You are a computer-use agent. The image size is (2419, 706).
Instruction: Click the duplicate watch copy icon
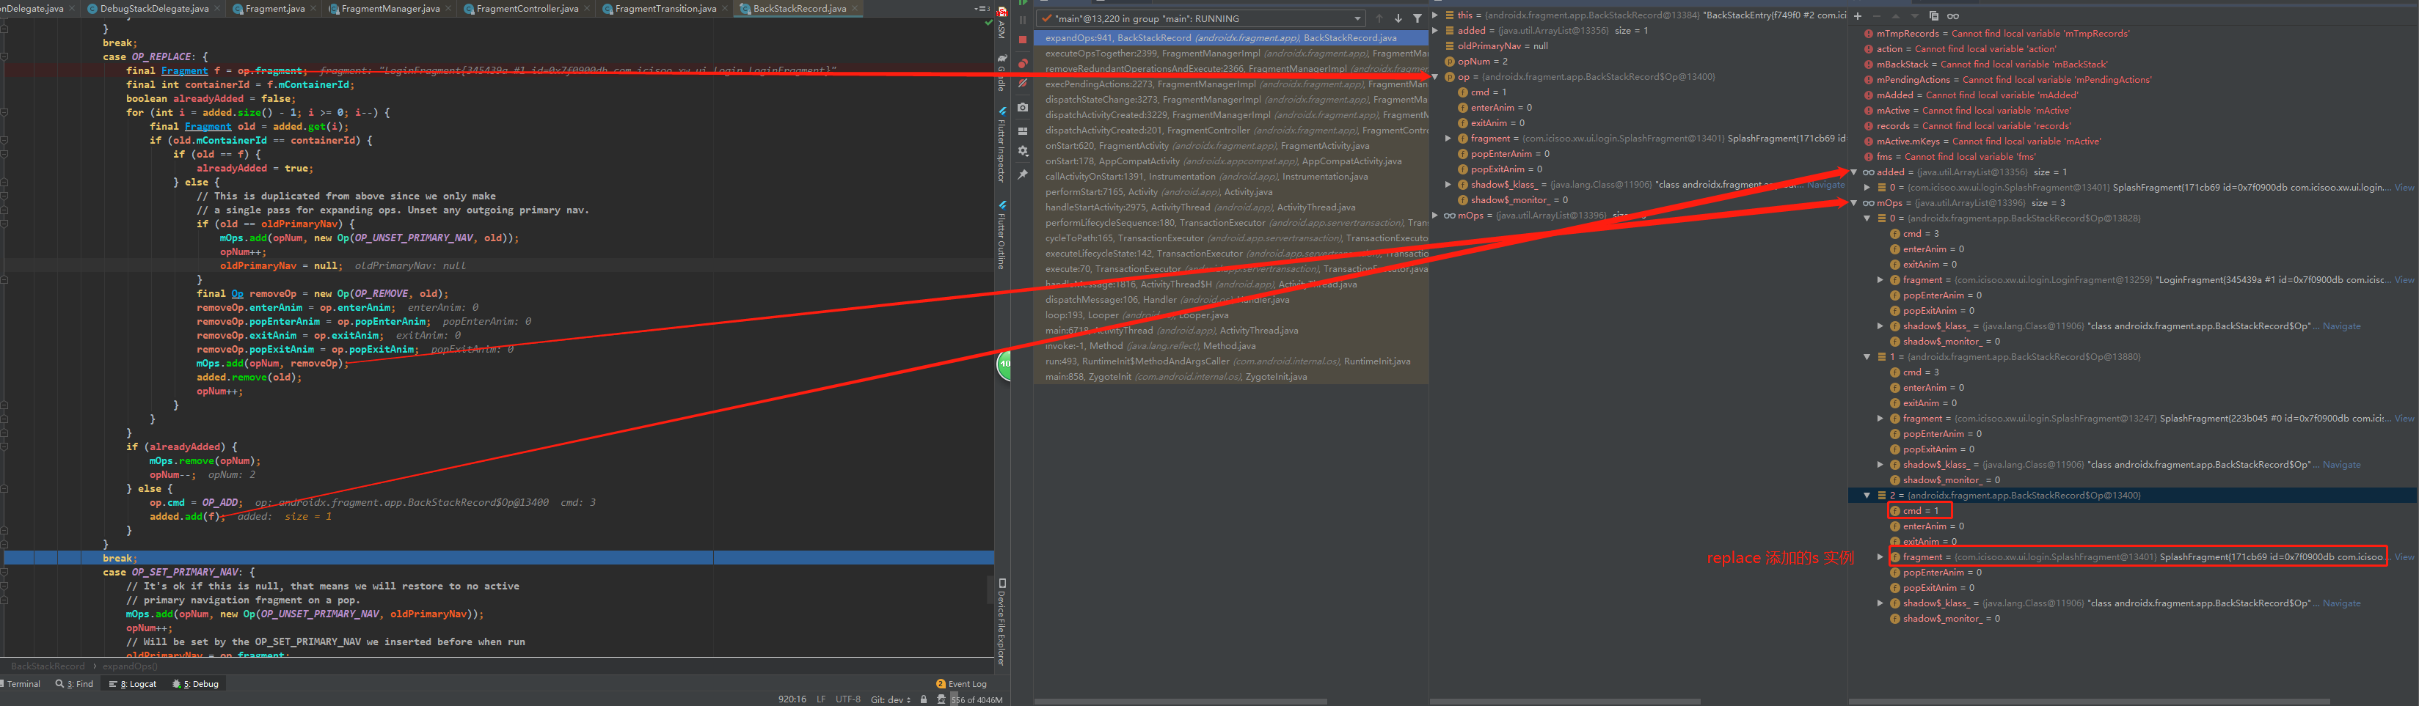point(1933,16)
